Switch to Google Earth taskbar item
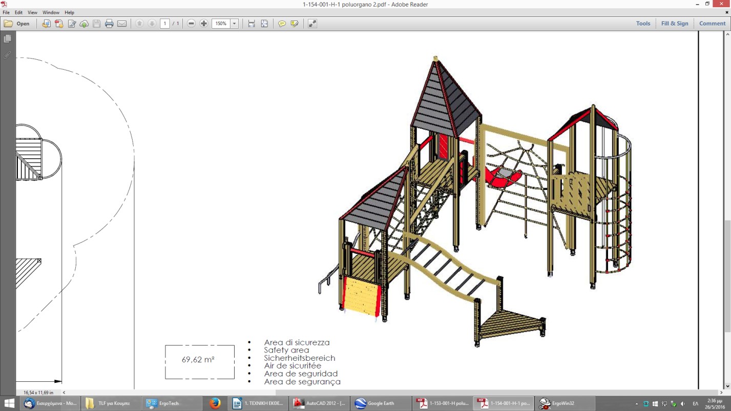 (x=381, y=403)
